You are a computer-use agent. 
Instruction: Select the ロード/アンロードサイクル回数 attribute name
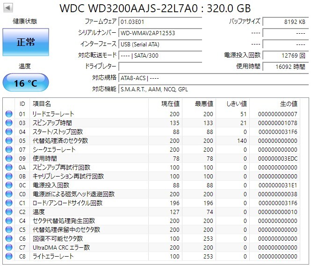tap(68, 203)
